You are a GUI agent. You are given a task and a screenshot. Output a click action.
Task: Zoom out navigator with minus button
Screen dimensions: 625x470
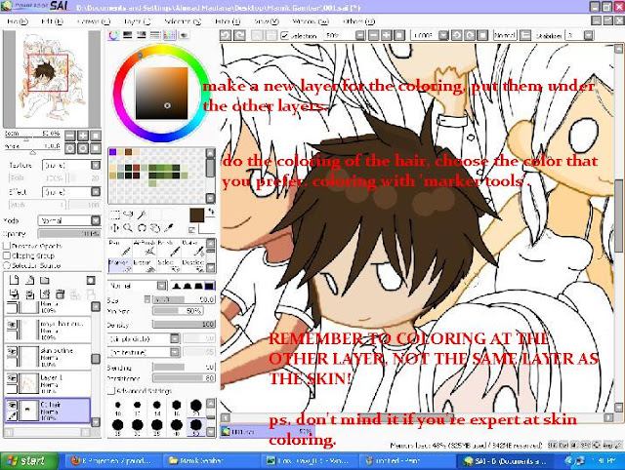(x=69, y=136)
